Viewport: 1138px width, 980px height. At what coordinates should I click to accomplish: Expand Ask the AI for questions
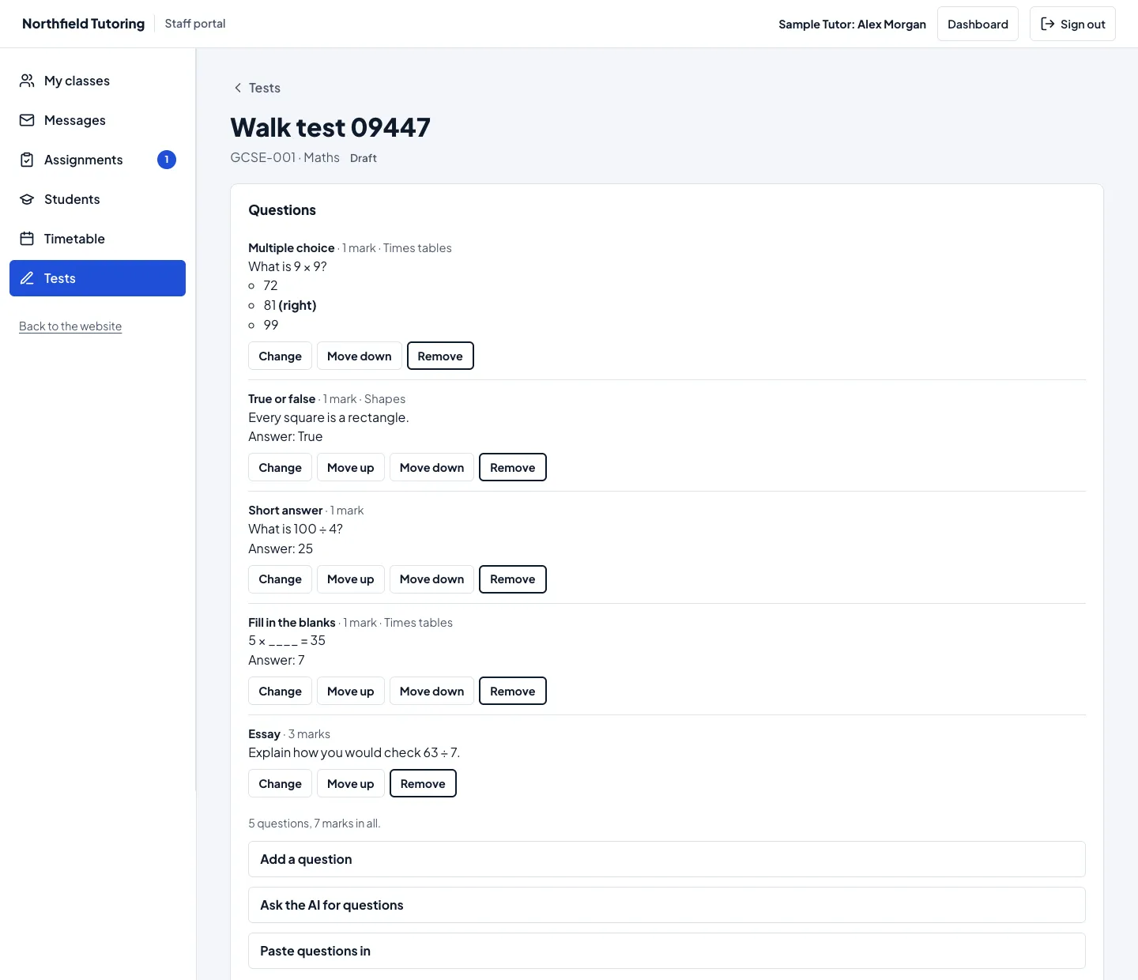(667, 905)
